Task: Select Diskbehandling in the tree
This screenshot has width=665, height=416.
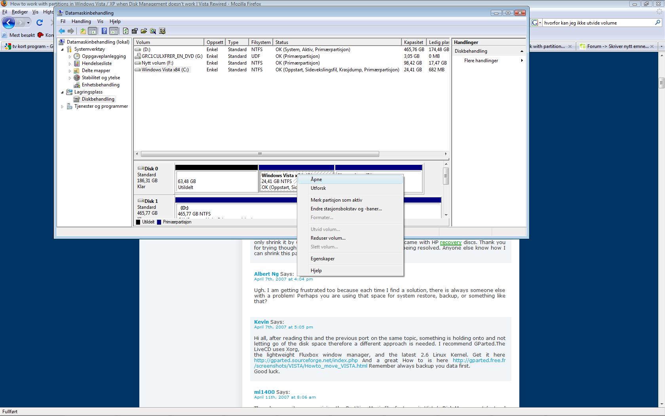Action: 98,99
